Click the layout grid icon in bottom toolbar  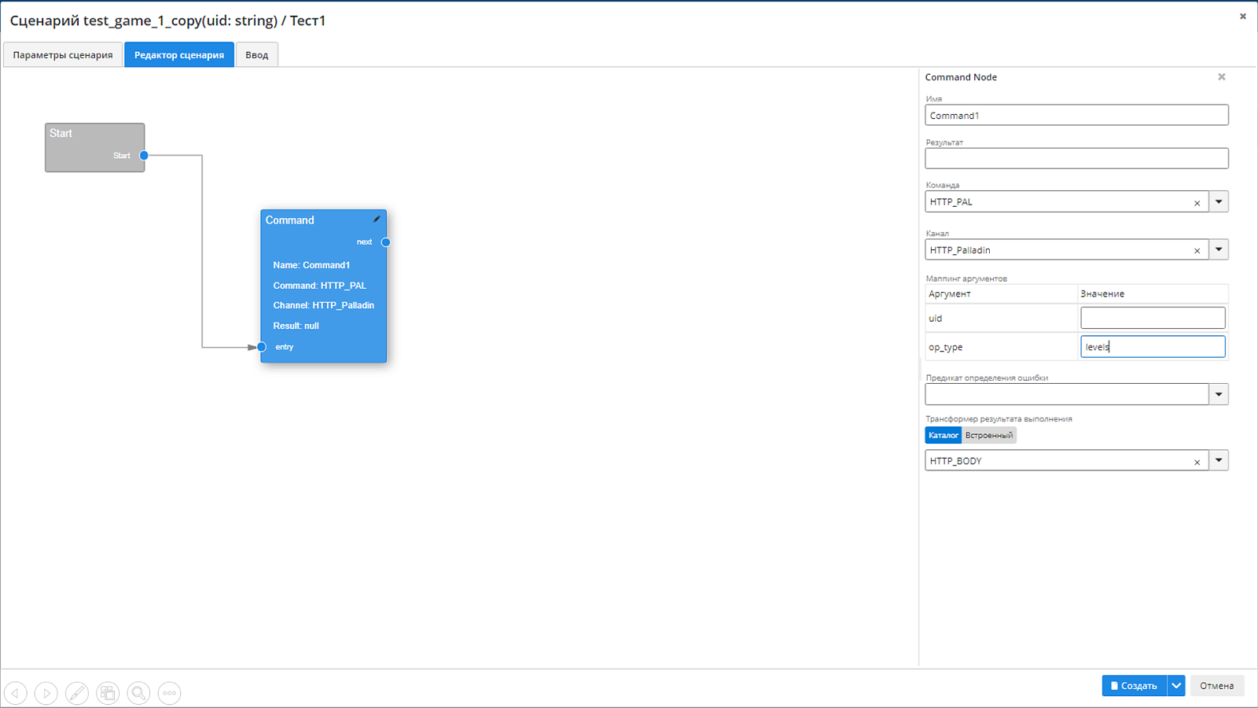tap(108, 693)
